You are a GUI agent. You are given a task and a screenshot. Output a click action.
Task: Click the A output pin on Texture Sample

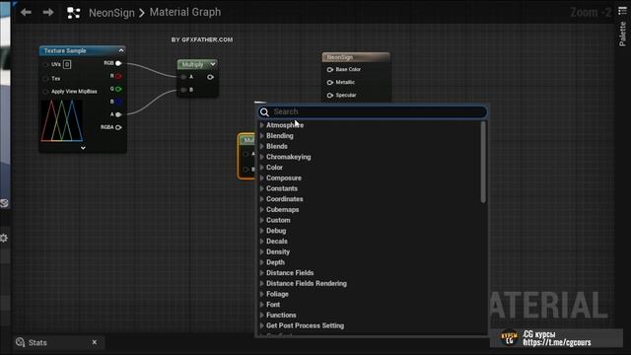[118, 114]
